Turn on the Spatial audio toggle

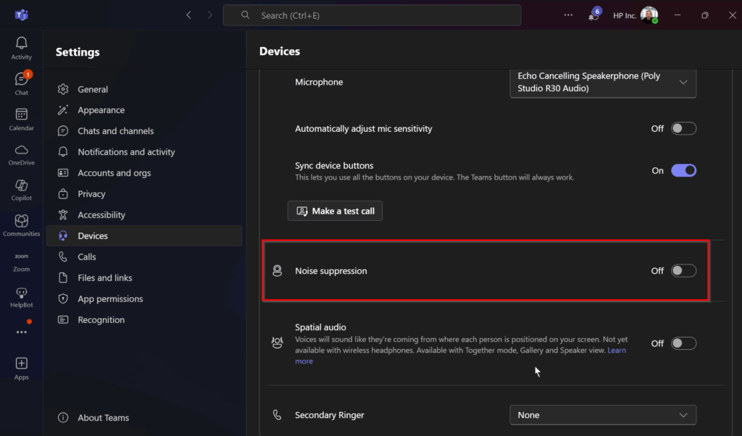pyautogui.click(x=683, y=343)
